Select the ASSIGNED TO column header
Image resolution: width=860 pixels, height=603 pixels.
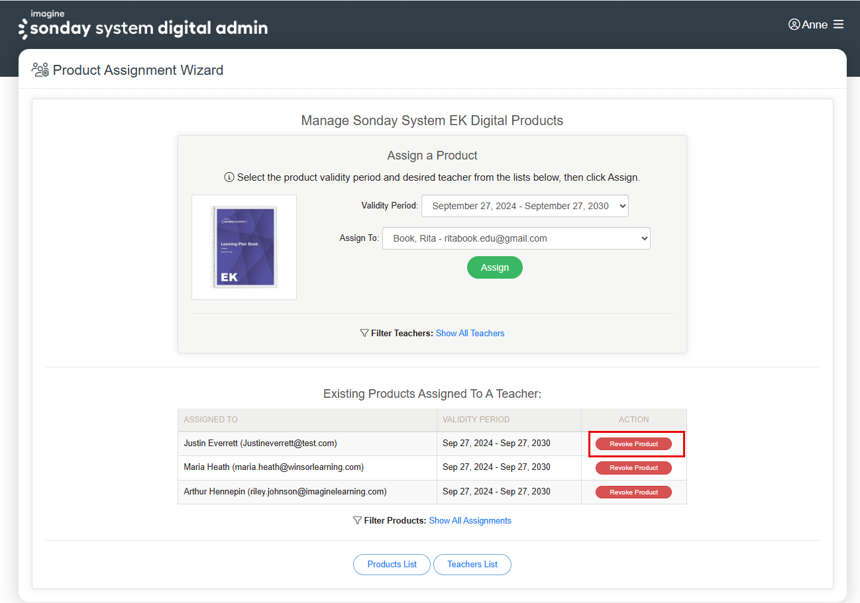(x=211, y=420)
